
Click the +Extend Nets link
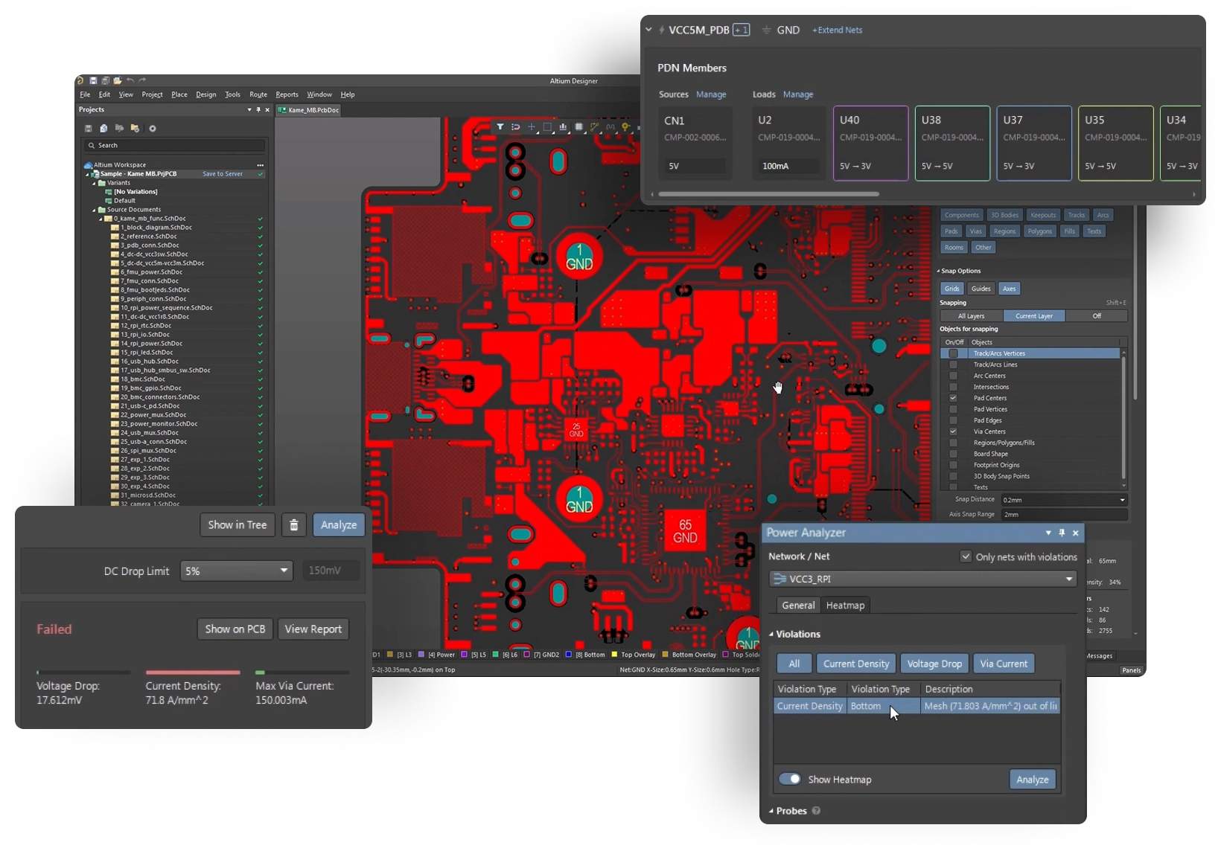click(837, 30)
